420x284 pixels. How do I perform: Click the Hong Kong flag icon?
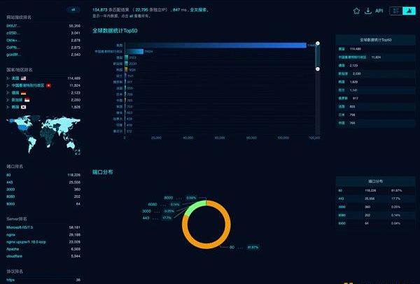48,85
